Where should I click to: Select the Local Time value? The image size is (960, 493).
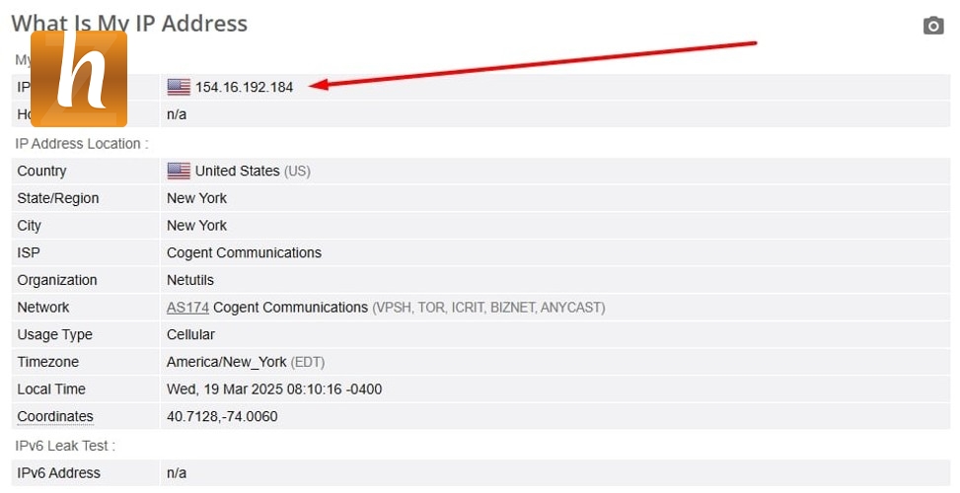(274, 389)
